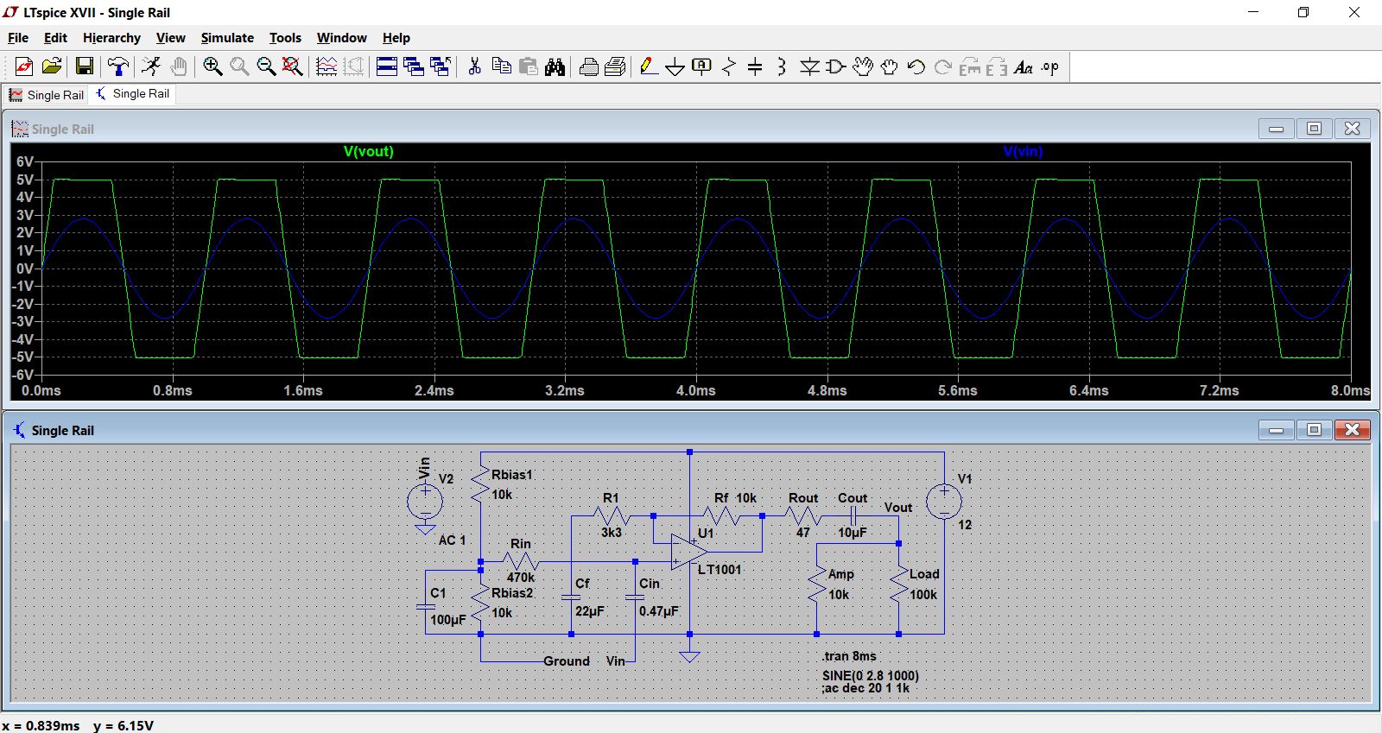Click the 100µF value under C1
This screenshot has height=733, width=1382.
tap(448, 620)
